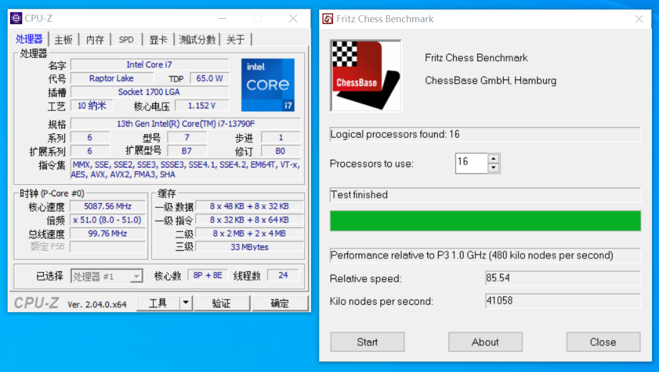Expand the 处理器 #1 selection dropdown

136,276
